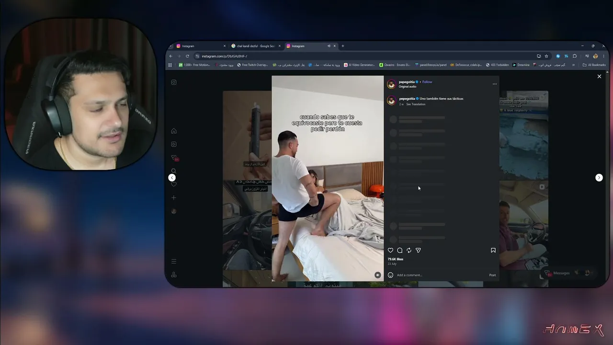Go to the next post arrow
Image resolution: width=613 pixels, height=345 pixels.
pyautogui.click(x=599, y=178)
